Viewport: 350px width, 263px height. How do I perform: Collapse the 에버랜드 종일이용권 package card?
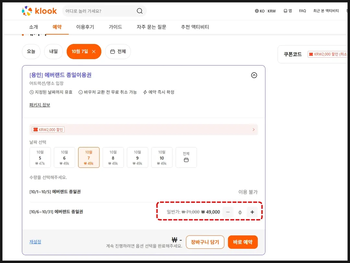tap(254, 75)
